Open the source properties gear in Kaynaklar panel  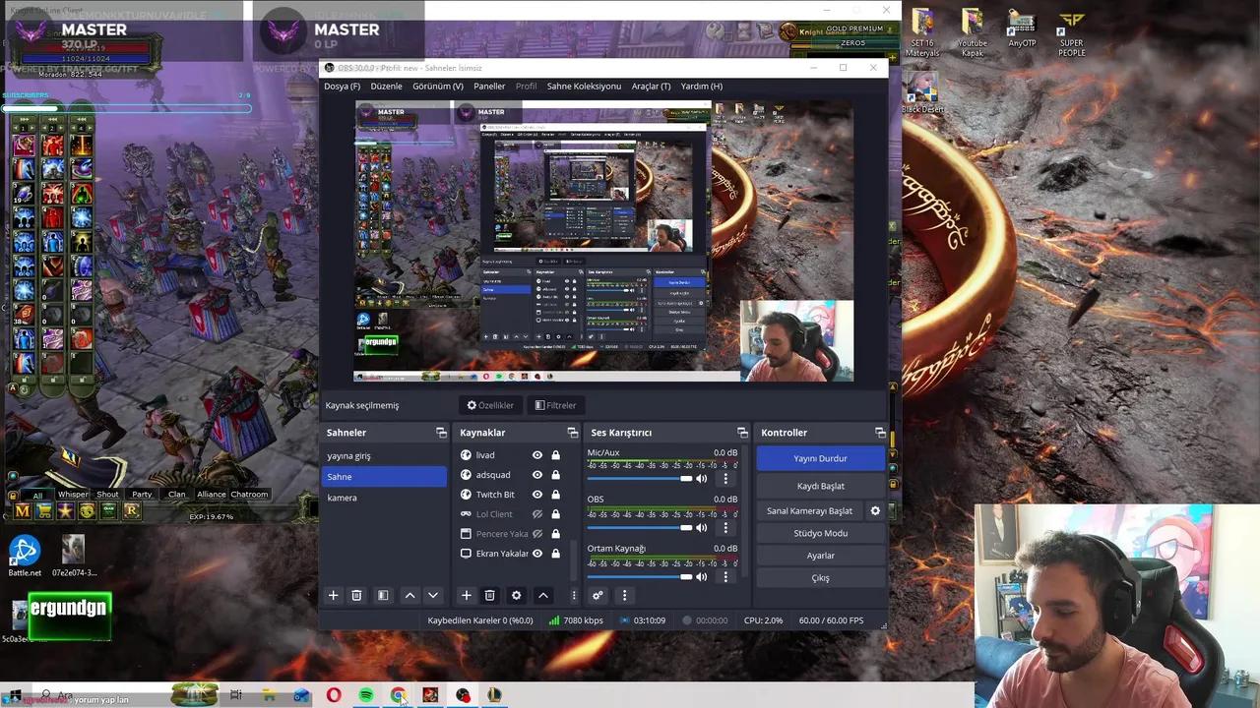pos(516,595)
